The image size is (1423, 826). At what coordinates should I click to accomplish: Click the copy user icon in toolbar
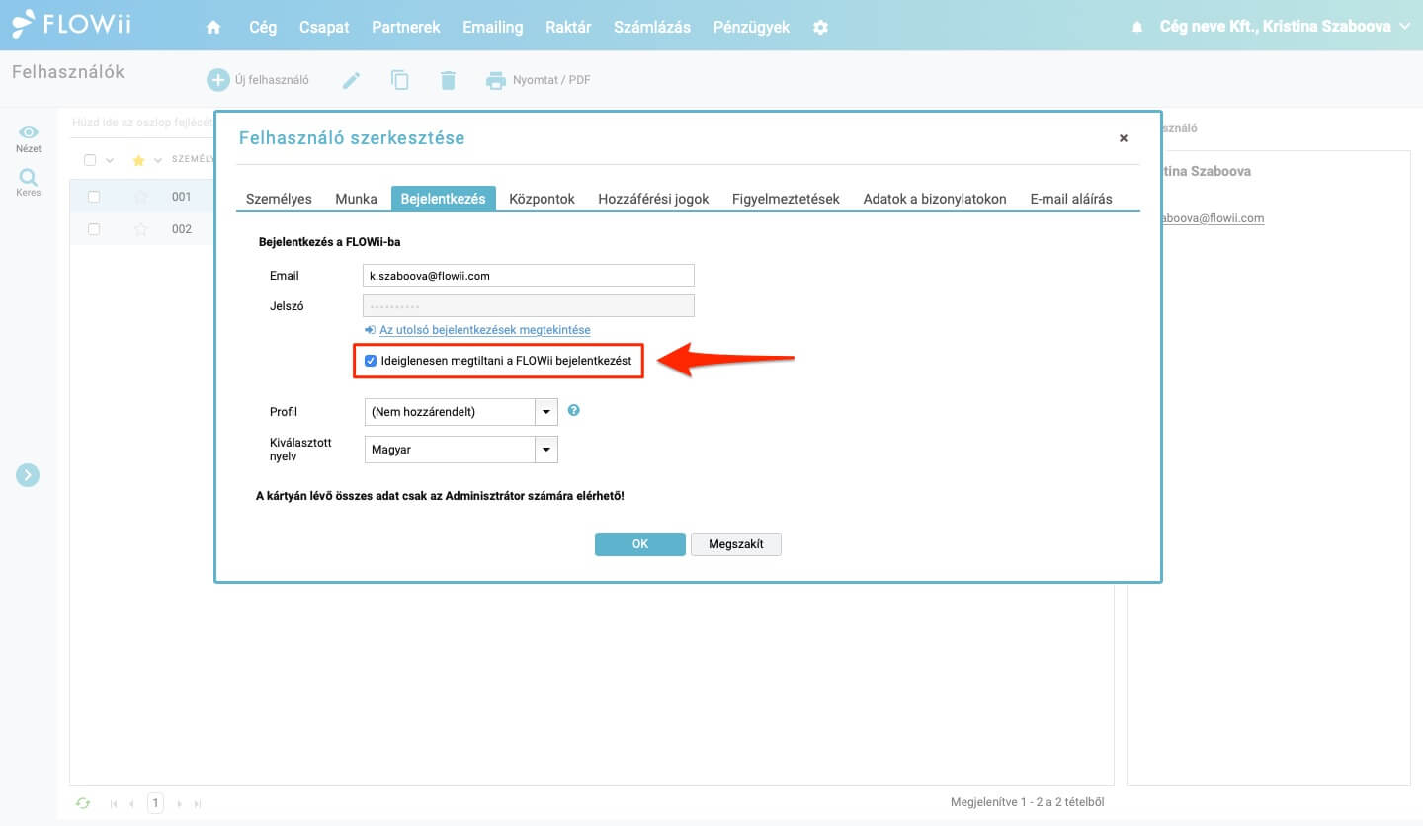tap(399, 80)
